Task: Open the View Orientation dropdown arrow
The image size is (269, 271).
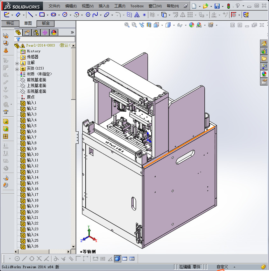Action: [x=162, y=26]
